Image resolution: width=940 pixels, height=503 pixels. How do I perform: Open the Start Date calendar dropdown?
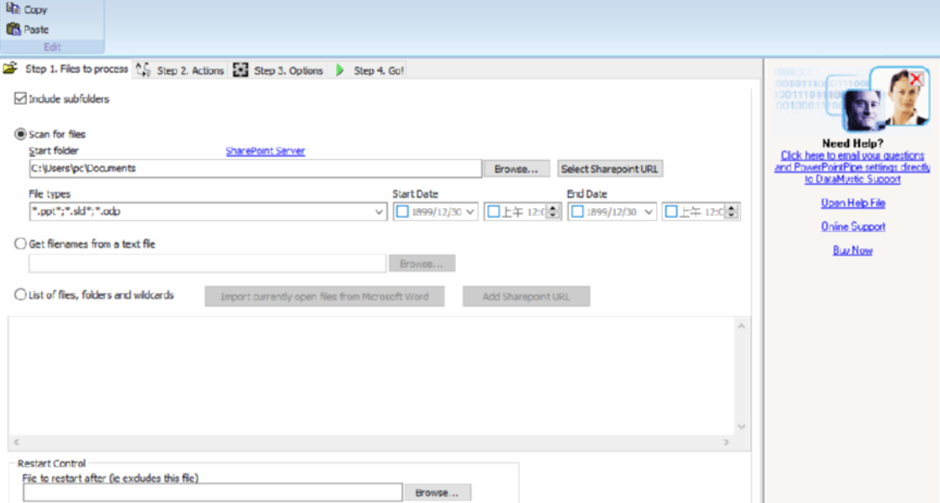point(470,211)
